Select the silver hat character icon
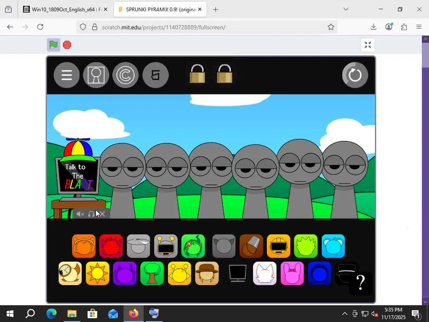429x322 pixels. click(138, 246)
